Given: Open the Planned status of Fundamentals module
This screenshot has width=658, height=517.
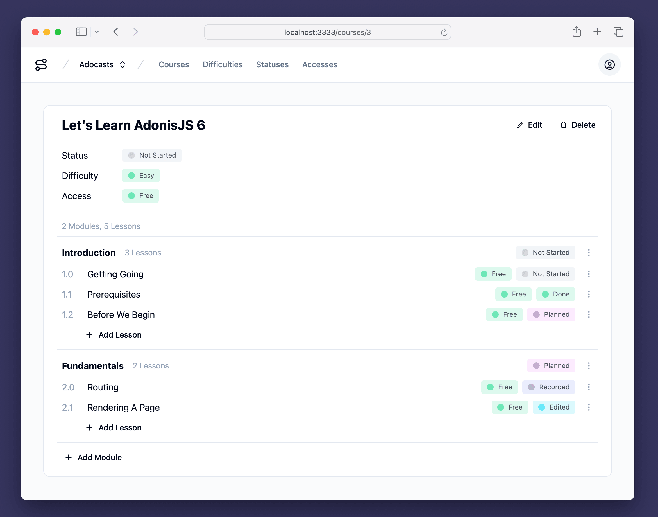Looking at the screenshot, I should click(551, 365).
